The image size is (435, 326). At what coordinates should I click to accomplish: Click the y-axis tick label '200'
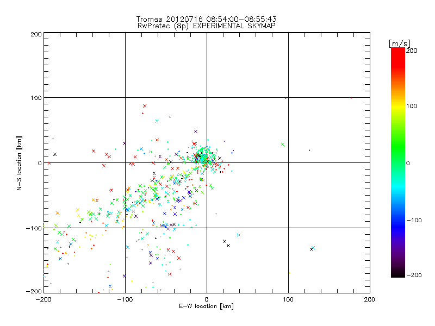(x=36, y=34)
